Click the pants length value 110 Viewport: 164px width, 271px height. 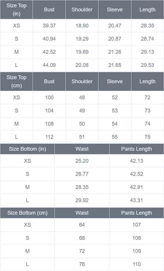tap(137, 264)
